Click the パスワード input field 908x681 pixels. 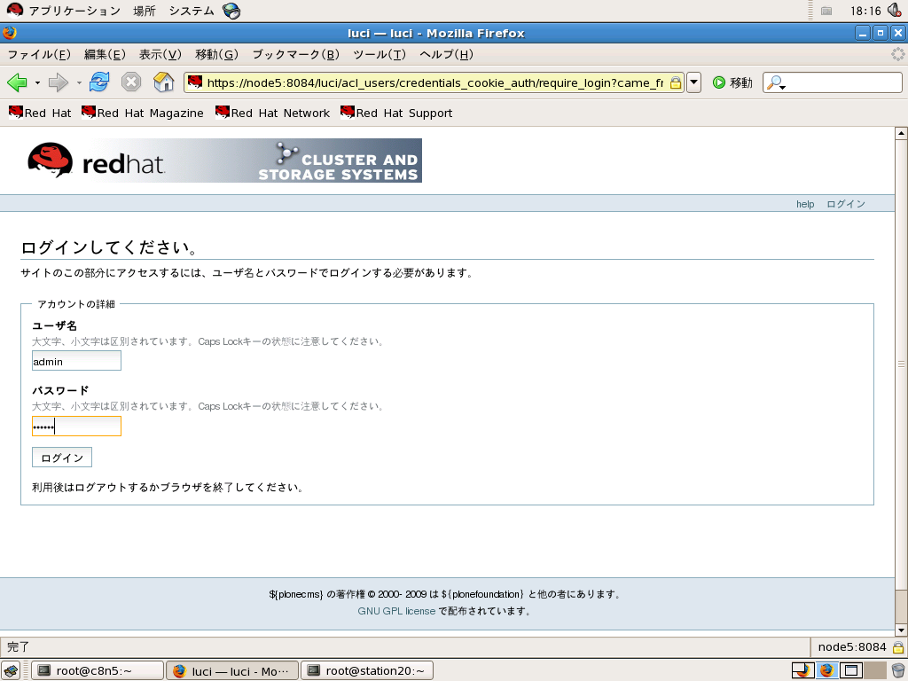[76, 427]
